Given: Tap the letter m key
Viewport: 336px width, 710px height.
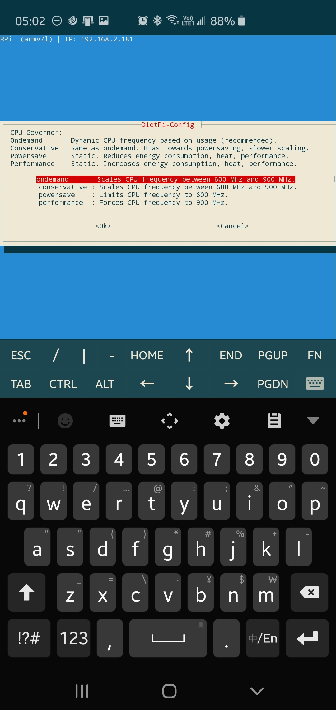Looking at the screenshot, I should [266, 592].
